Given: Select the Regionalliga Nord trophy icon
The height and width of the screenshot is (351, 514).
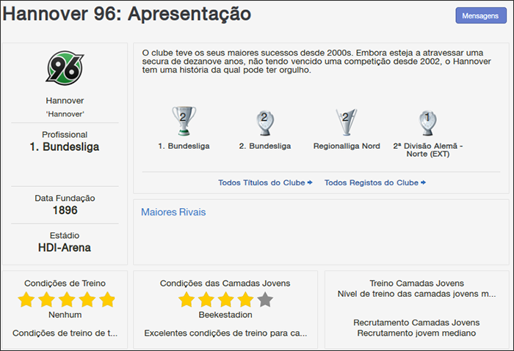Looking at the screenshot, I should (x=346, y=119).
